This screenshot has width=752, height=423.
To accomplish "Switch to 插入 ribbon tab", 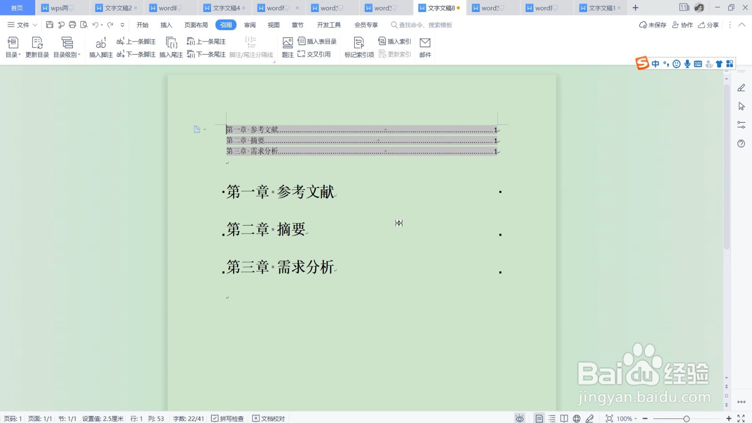I will click(166, 25).
